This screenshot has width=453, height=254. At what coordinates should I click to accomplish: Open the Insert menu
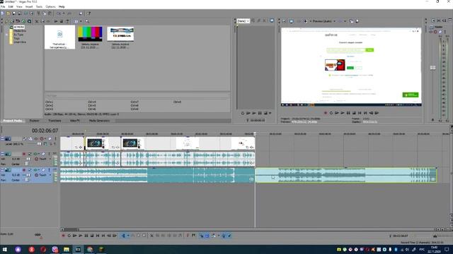coord(29,6)
